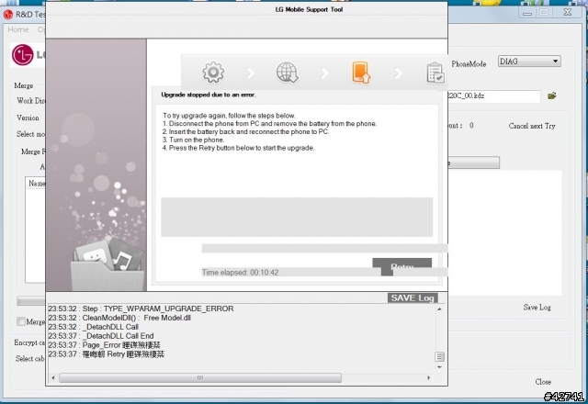Click the R&D Test Tool title icon
The width and height of the screenshot is (588, 404).
(8, 15)
